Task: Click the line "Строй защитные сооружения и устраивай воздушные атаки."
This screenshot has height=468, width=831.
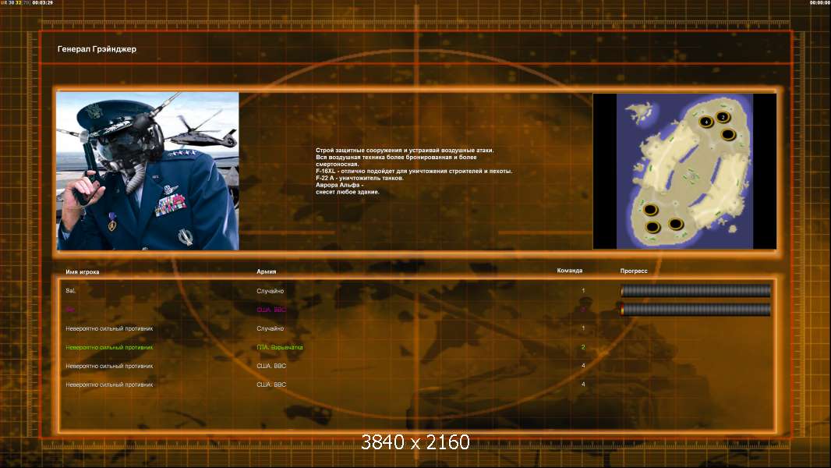Action: tap(405, 151)
